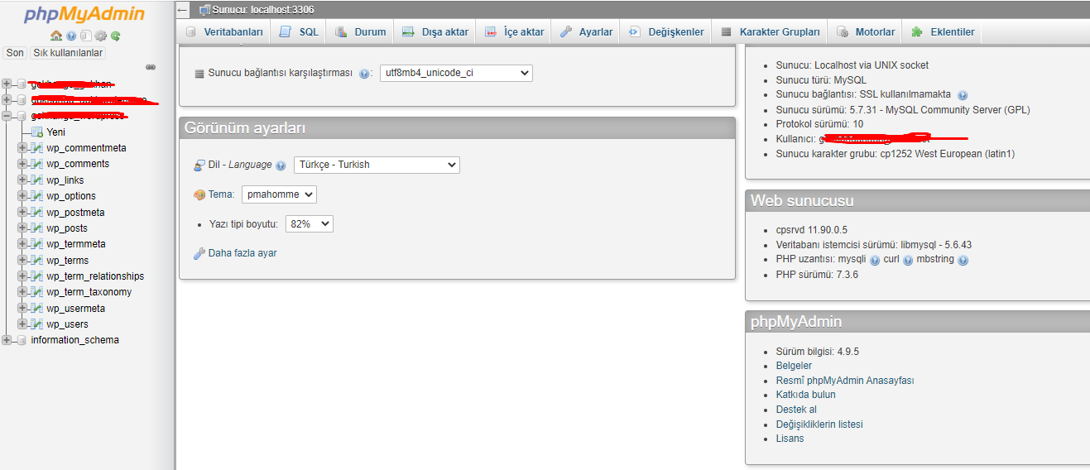Open the İçe aktar tab
Image resolution: width=1090 pixels, height=470 pixels.
514,32
